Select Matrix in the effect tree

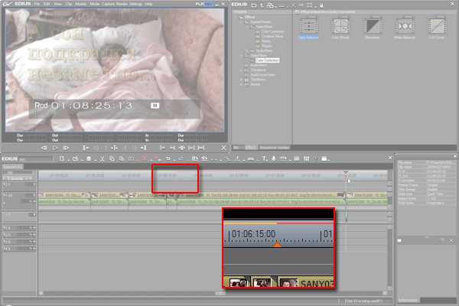(x=265, y=41)
